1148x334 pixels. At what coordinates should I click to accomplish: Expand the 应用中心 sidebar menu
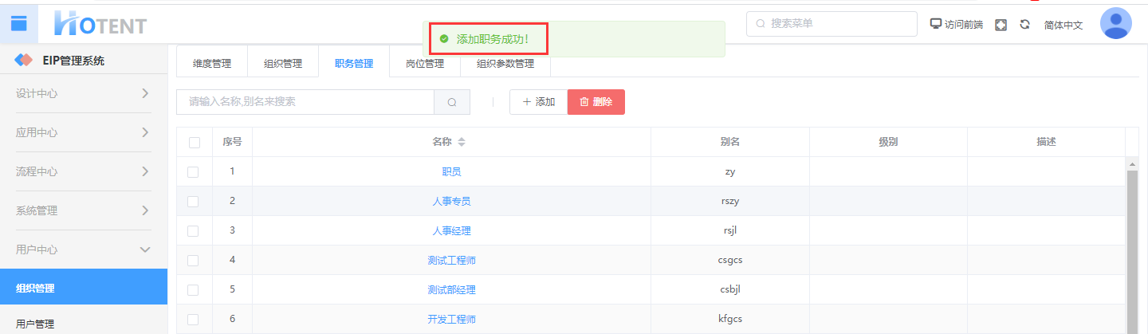click(x=84, y=132)
